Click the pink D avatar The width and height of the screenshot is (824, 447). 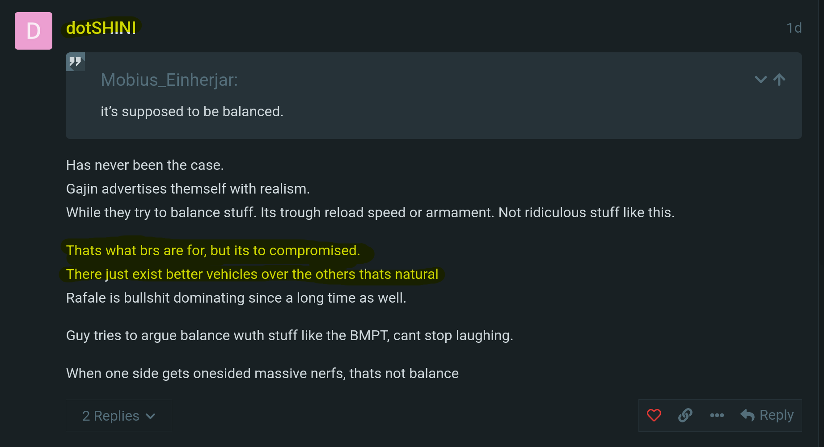pyautogui.click(x=34, y=31)
